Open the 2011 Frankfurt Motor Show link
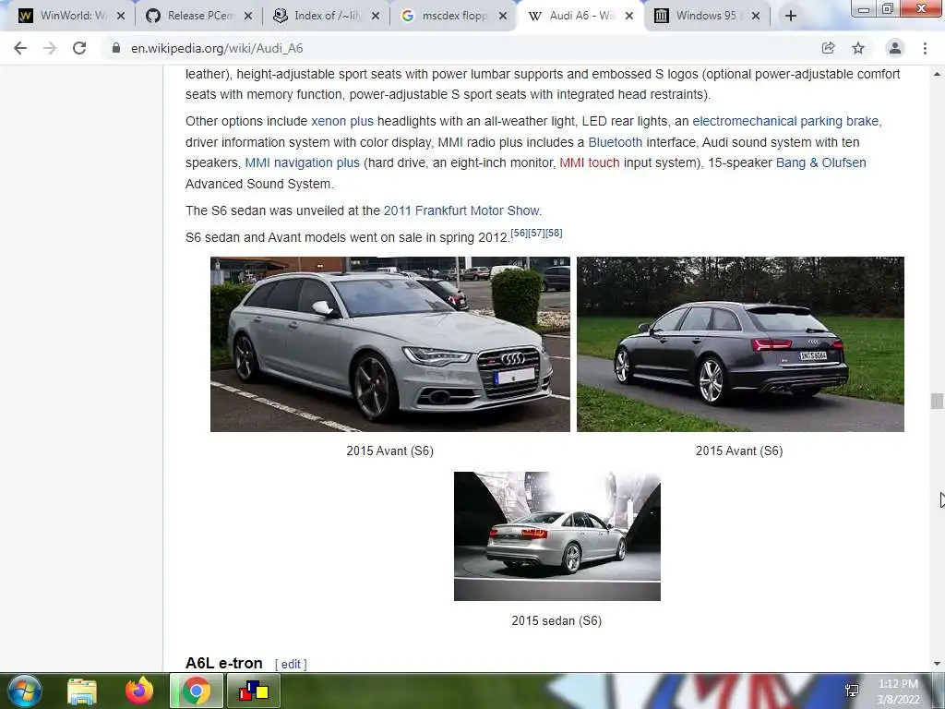Viewport: 945px width, 709px height. click(462, 210)
